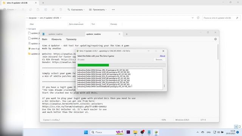Screen dimensions: 242x136
Task: Click the Windows (CRLF) status bar entry
Action: [182, 120]
